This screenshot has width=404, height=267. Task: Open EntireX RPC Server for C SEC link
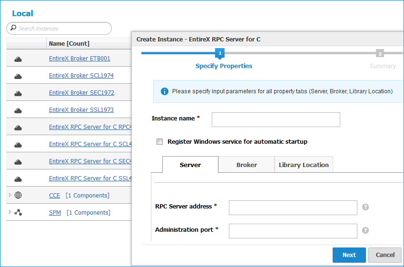tap(90, 161)
